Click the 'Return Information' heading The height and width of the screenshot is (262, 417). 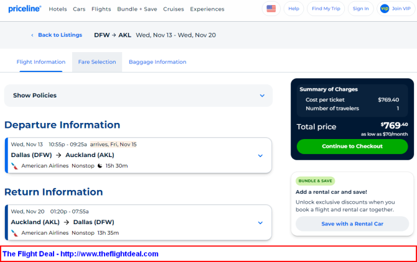click(x=54, y=192)
